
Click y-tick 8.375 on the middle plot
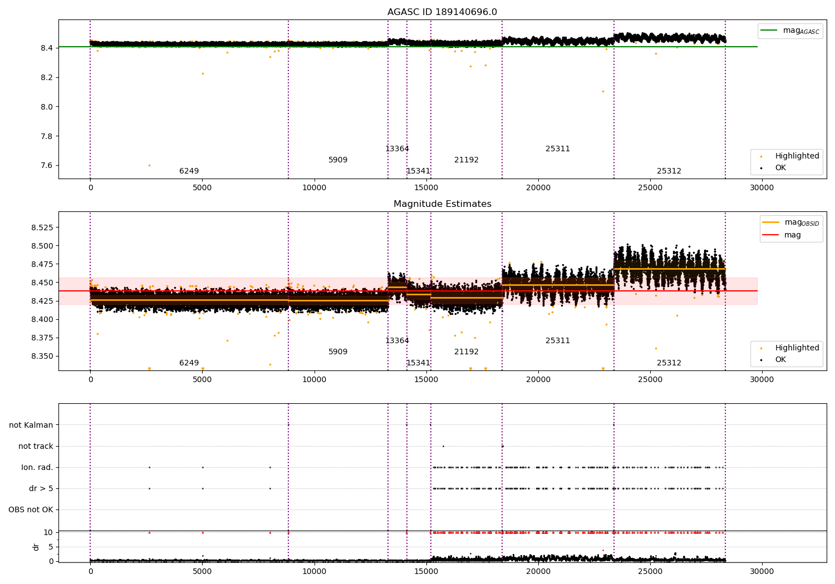pos(42,338)
